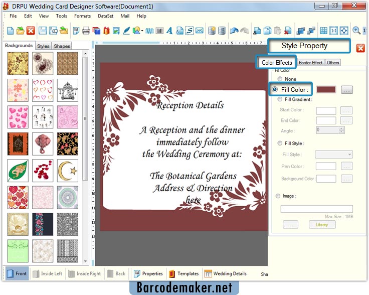Click the Save As toolbar icon

pos(53,31)
